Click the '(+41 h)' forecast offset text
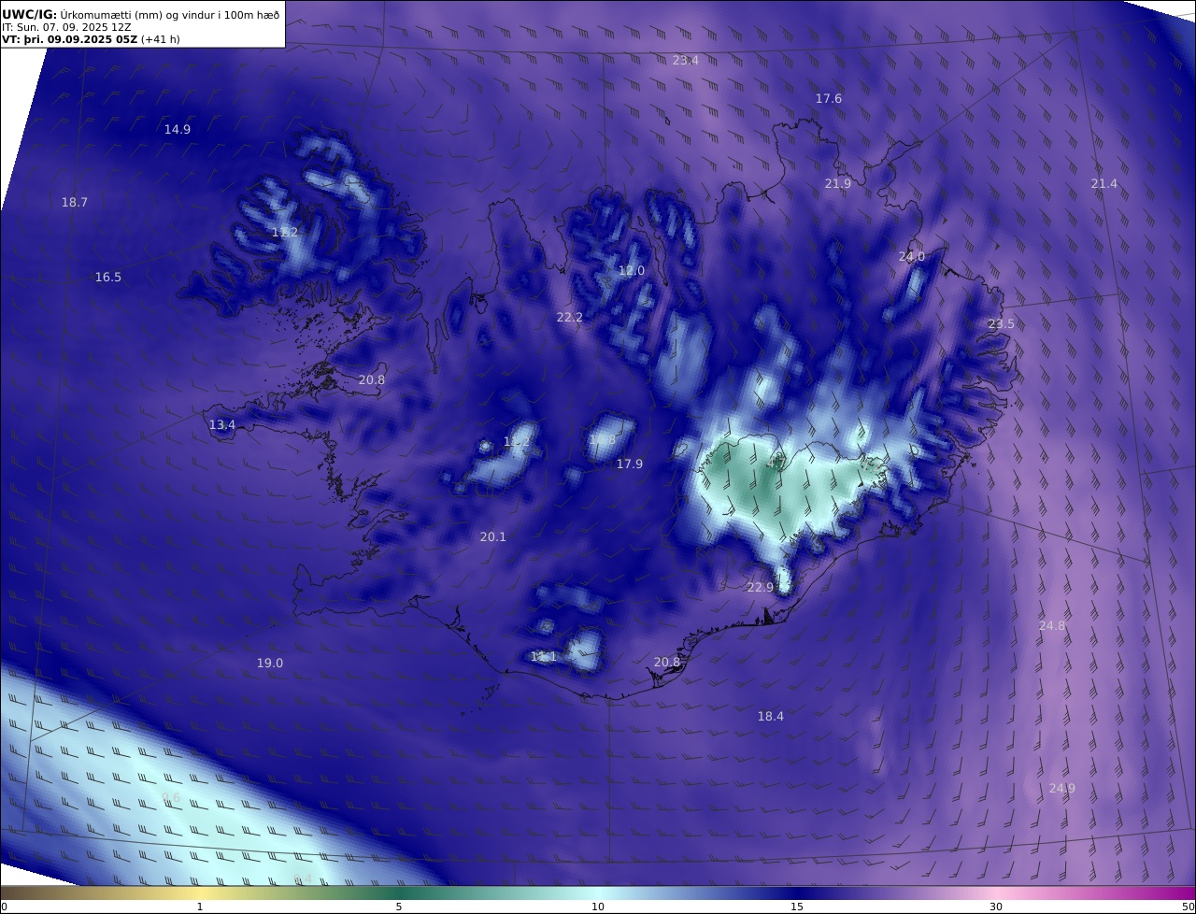The height and width of the screenshot is (914, 1196). click(x=161, y=39)
